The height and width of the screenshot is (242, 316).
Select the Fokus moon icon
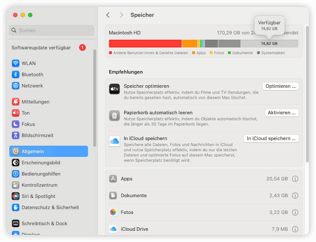(x=15, y=124)
